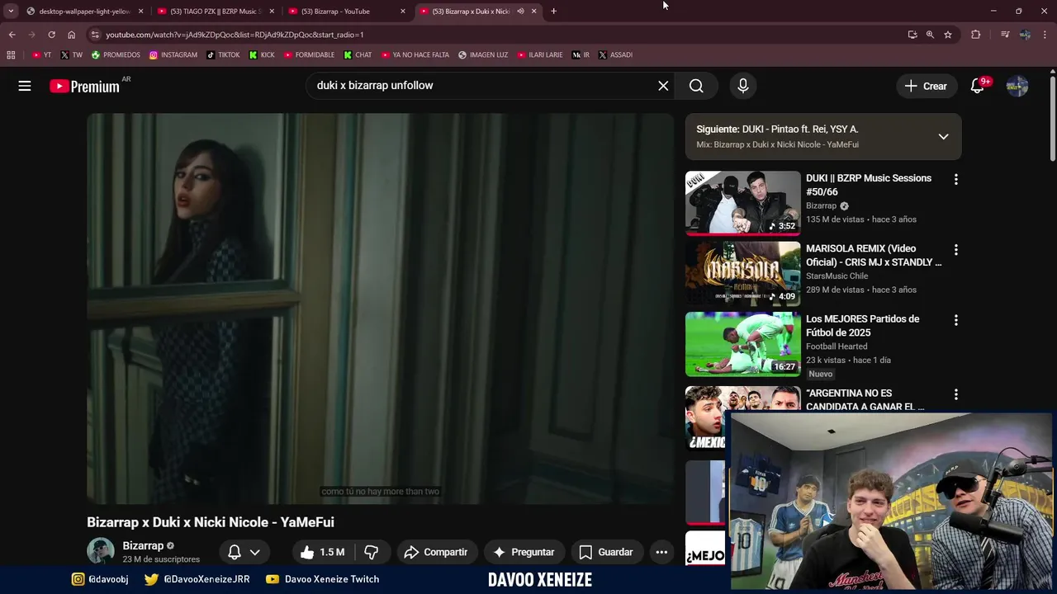
Task: Open the extensions puzzle icon
Action: 975,35
